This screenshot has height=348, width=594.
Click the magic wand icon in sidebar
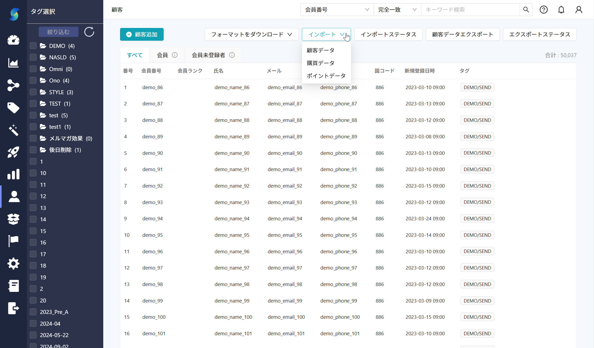[x=13, y=130]
